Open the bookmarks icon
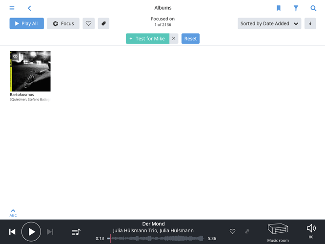 point(278,8)
